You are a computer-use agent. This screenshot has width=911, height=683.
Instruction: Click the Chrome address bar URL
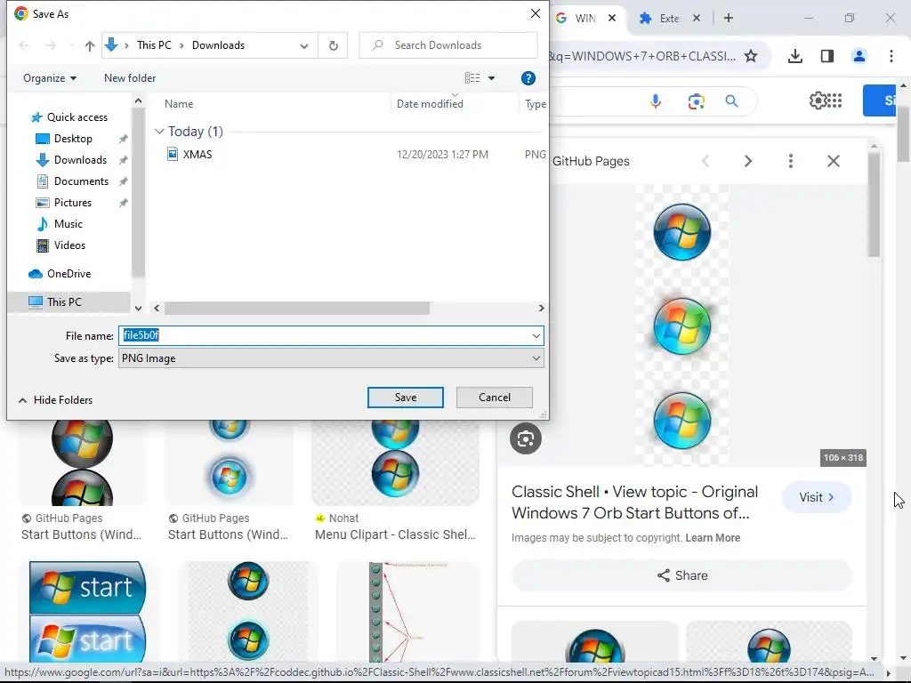[x=642, y=56]
